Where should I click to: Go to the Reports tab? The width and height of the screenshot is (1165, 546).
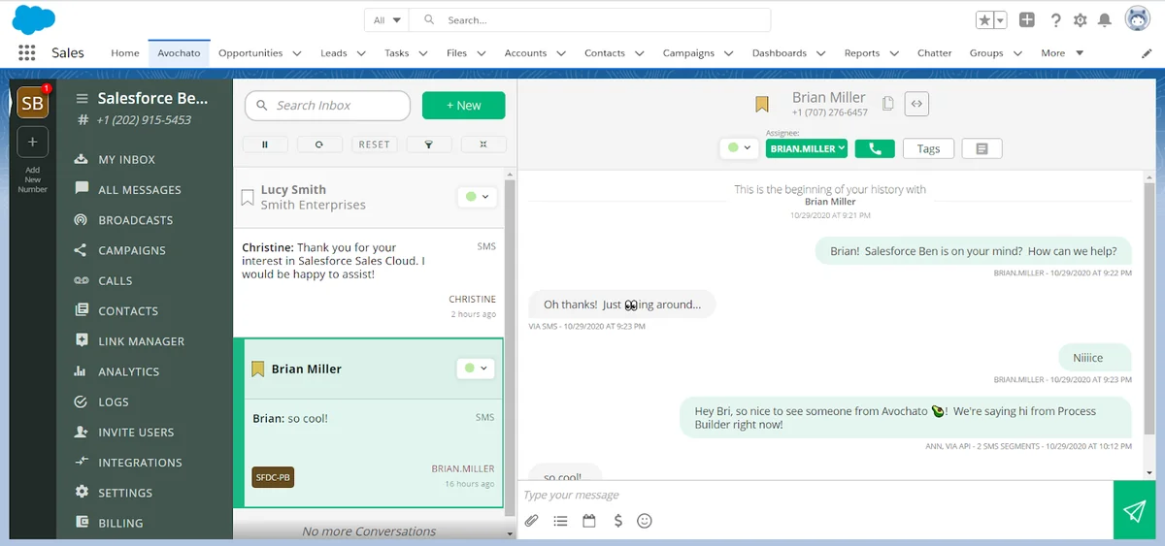862,53
